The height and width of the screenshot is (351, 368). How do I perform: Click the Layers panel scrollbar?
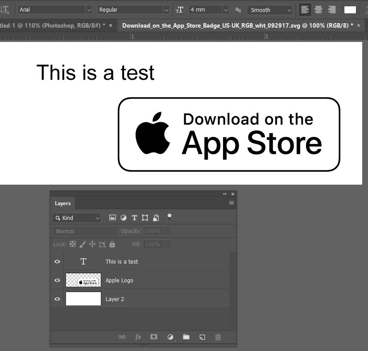(x=232, y=291)
